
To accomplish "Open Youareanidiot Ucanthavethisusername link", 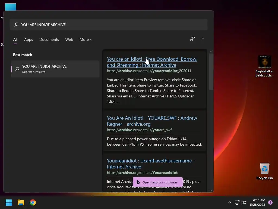I will pos(151,164).
